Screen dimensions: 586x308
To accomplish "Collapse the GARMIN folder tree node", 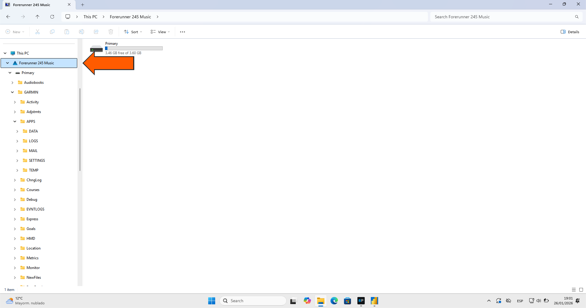I will (12, 92).
